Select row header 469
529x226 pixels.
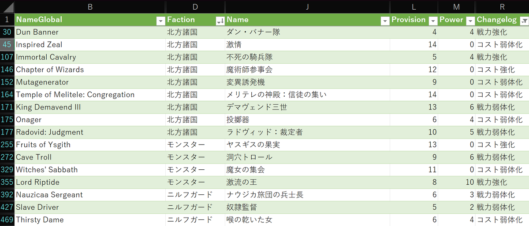point(7,220)
